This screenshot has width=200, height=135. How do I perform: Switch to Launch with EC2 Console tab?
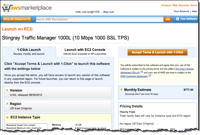[85, 52]
